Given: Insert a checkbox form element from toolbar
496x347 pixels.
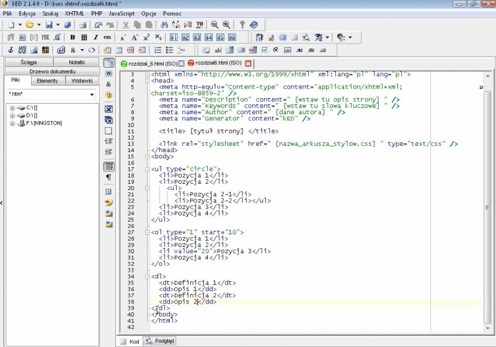Looking at the screenshot, I should (x=265, y=50).
